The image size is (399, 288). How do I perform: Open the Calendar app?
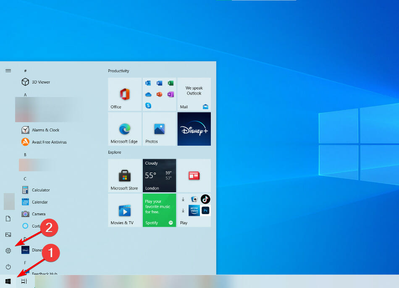click(x=35, y=202)
